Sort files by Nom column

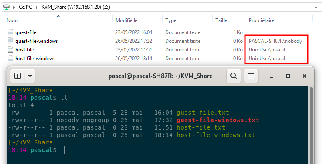[12, 20]
